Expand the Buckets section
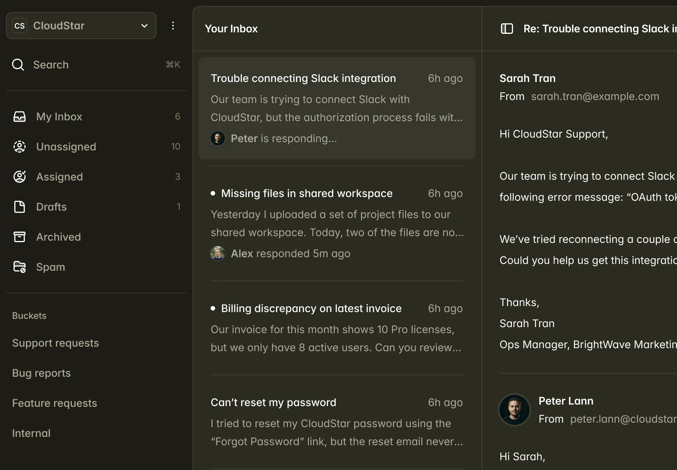This screenshot has width=677, height=470. pos(29,315)
